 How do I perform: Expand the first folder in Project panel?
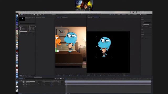20,26
